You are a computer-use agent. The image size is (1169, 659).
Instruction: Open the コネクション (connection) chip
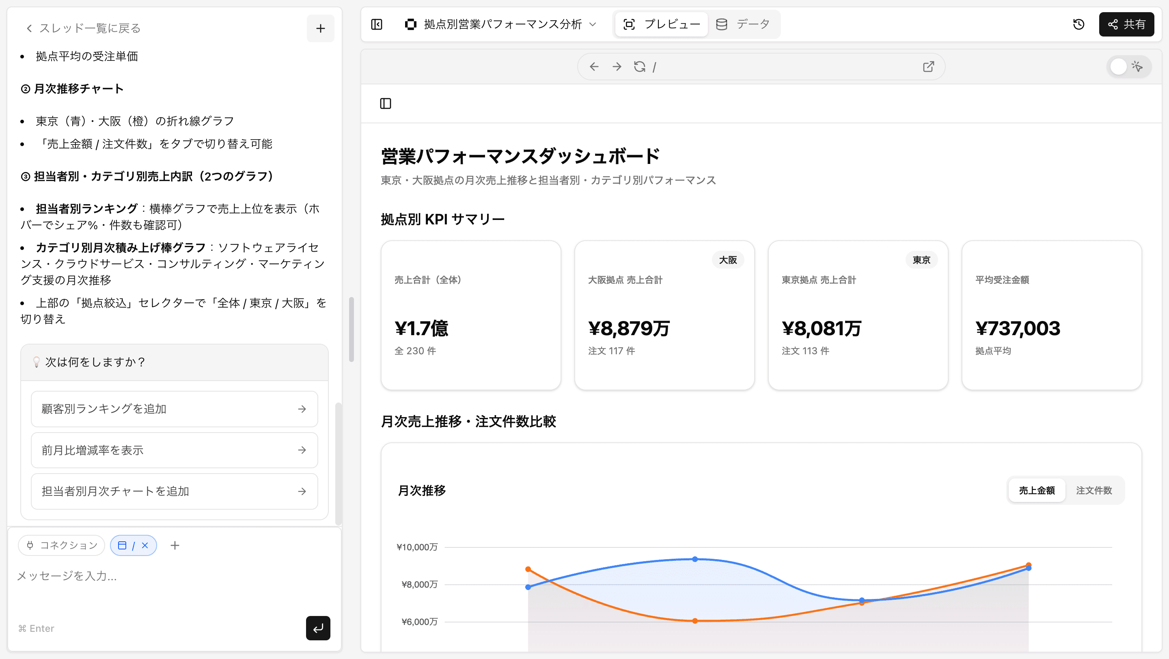[x=61, y=545]
